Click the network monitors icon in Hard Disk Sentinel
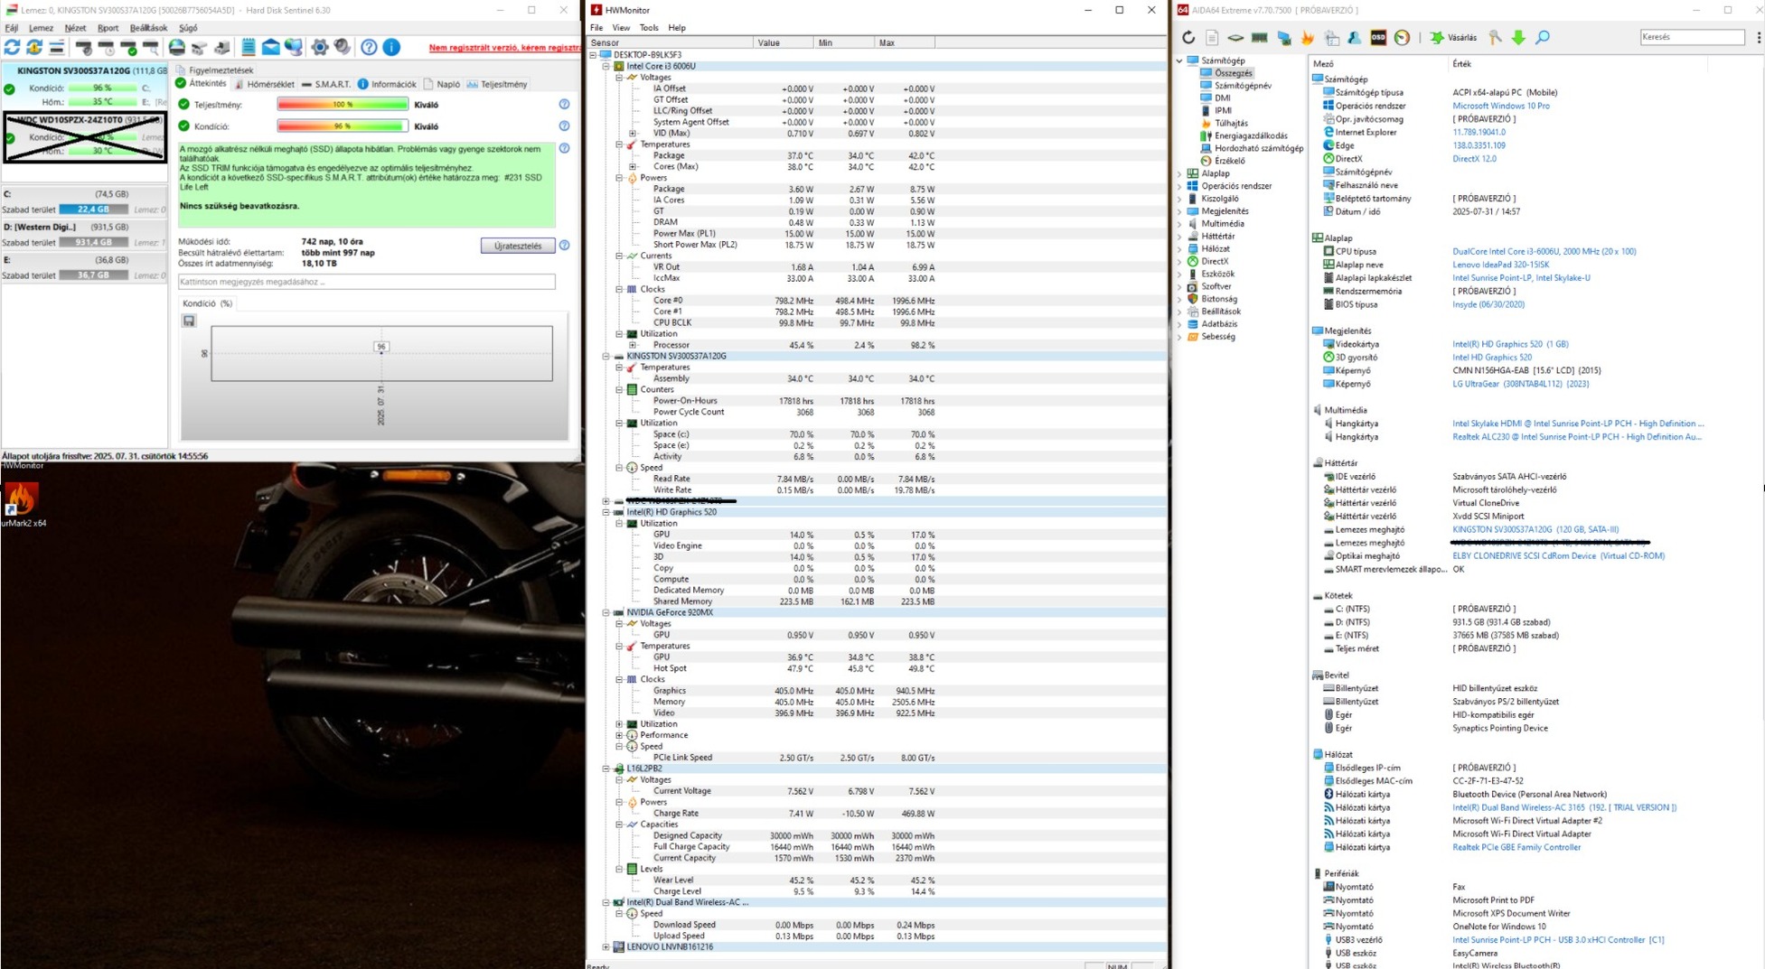Screen dimensions: 1765x969 pyautogui.click(x=294, y=47)
